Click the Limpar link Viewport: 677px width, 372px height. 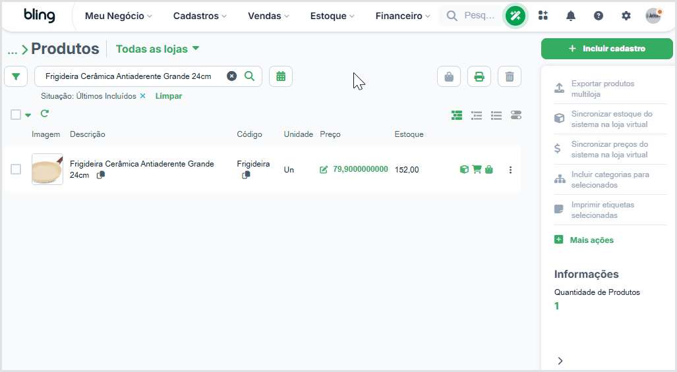[169, 95]
